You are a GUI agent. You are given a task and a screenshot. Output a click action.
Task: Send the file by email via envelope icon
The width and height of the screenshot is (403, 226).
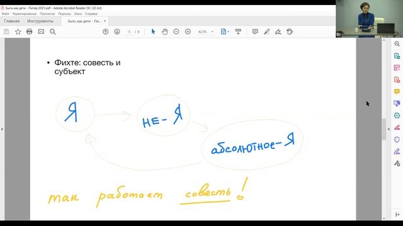point(41,31)
